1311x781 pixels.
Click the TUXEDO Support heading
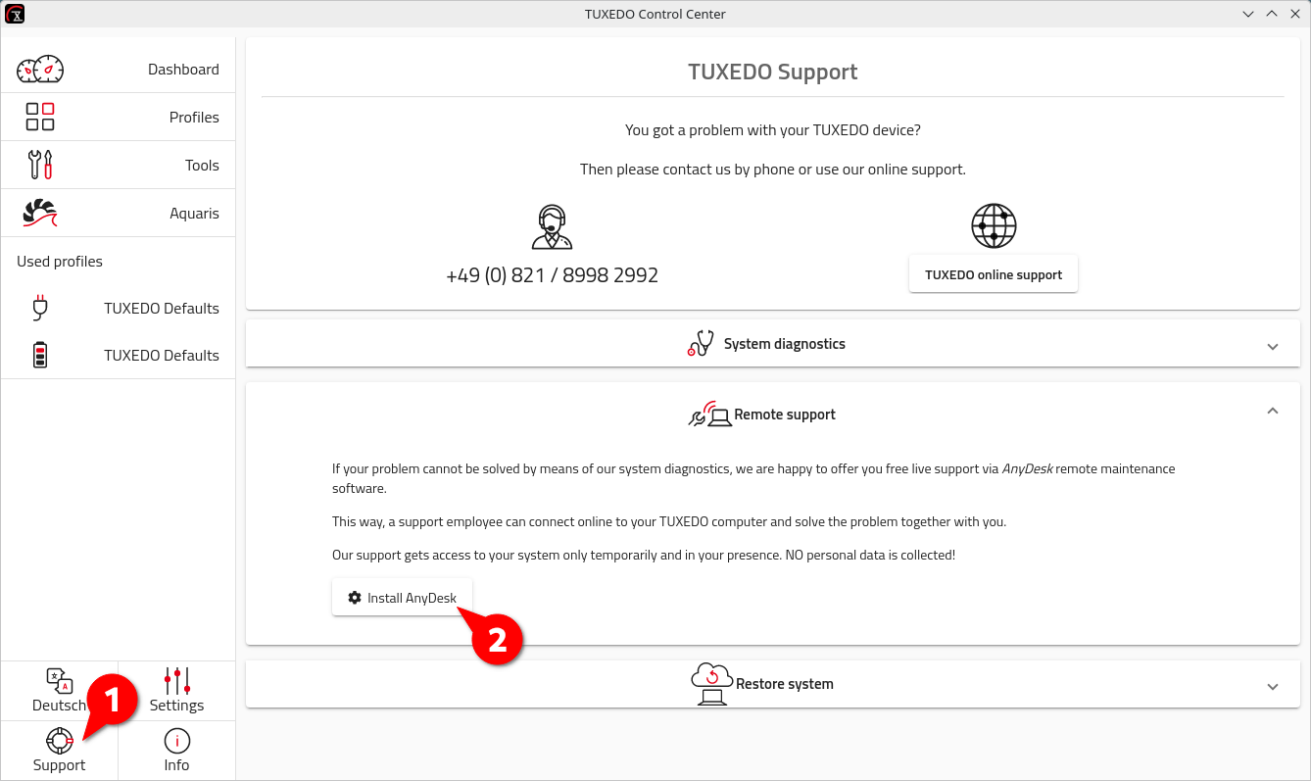(x=773, y=72)
